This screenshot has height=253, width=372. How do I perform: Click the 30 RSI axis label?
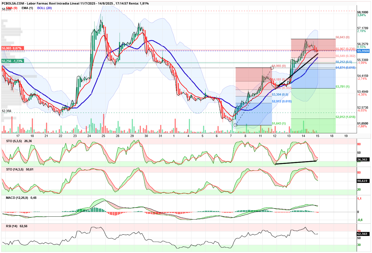359,245
